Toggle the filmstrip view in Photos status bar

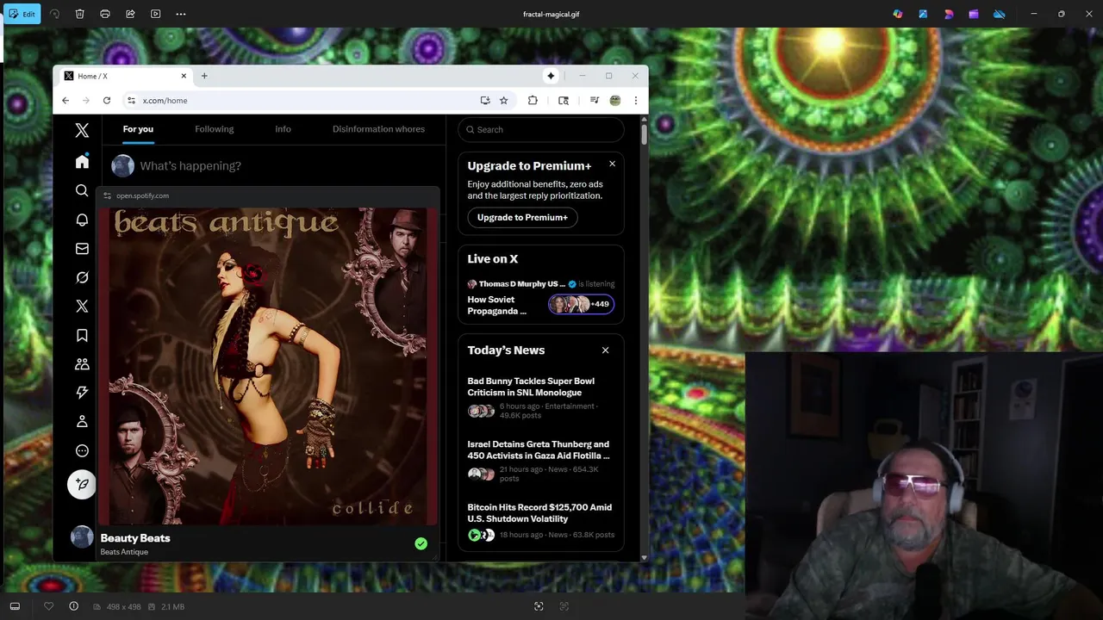[x=15, y=606]
